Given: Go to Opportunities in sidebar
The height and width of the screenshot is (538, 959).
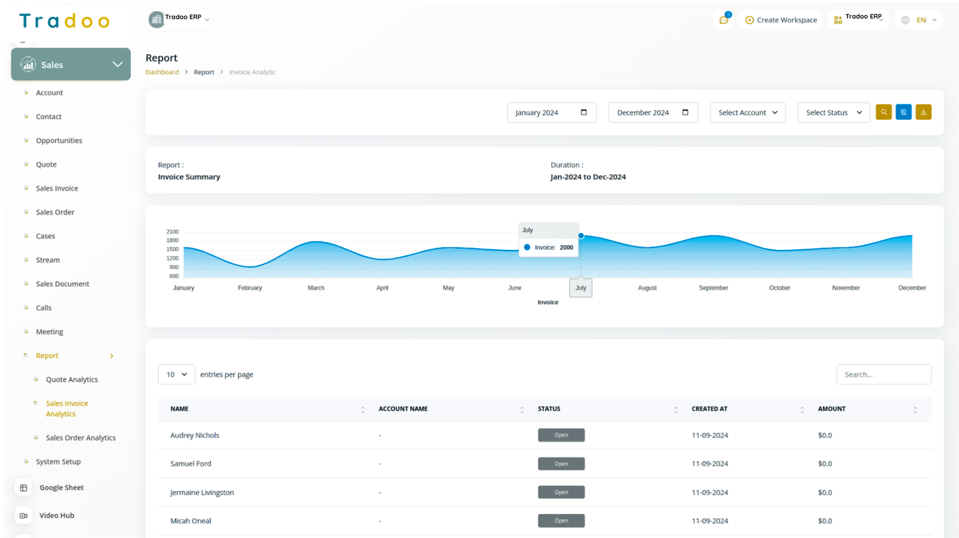Looking at the screenshot, I should 59,141.
